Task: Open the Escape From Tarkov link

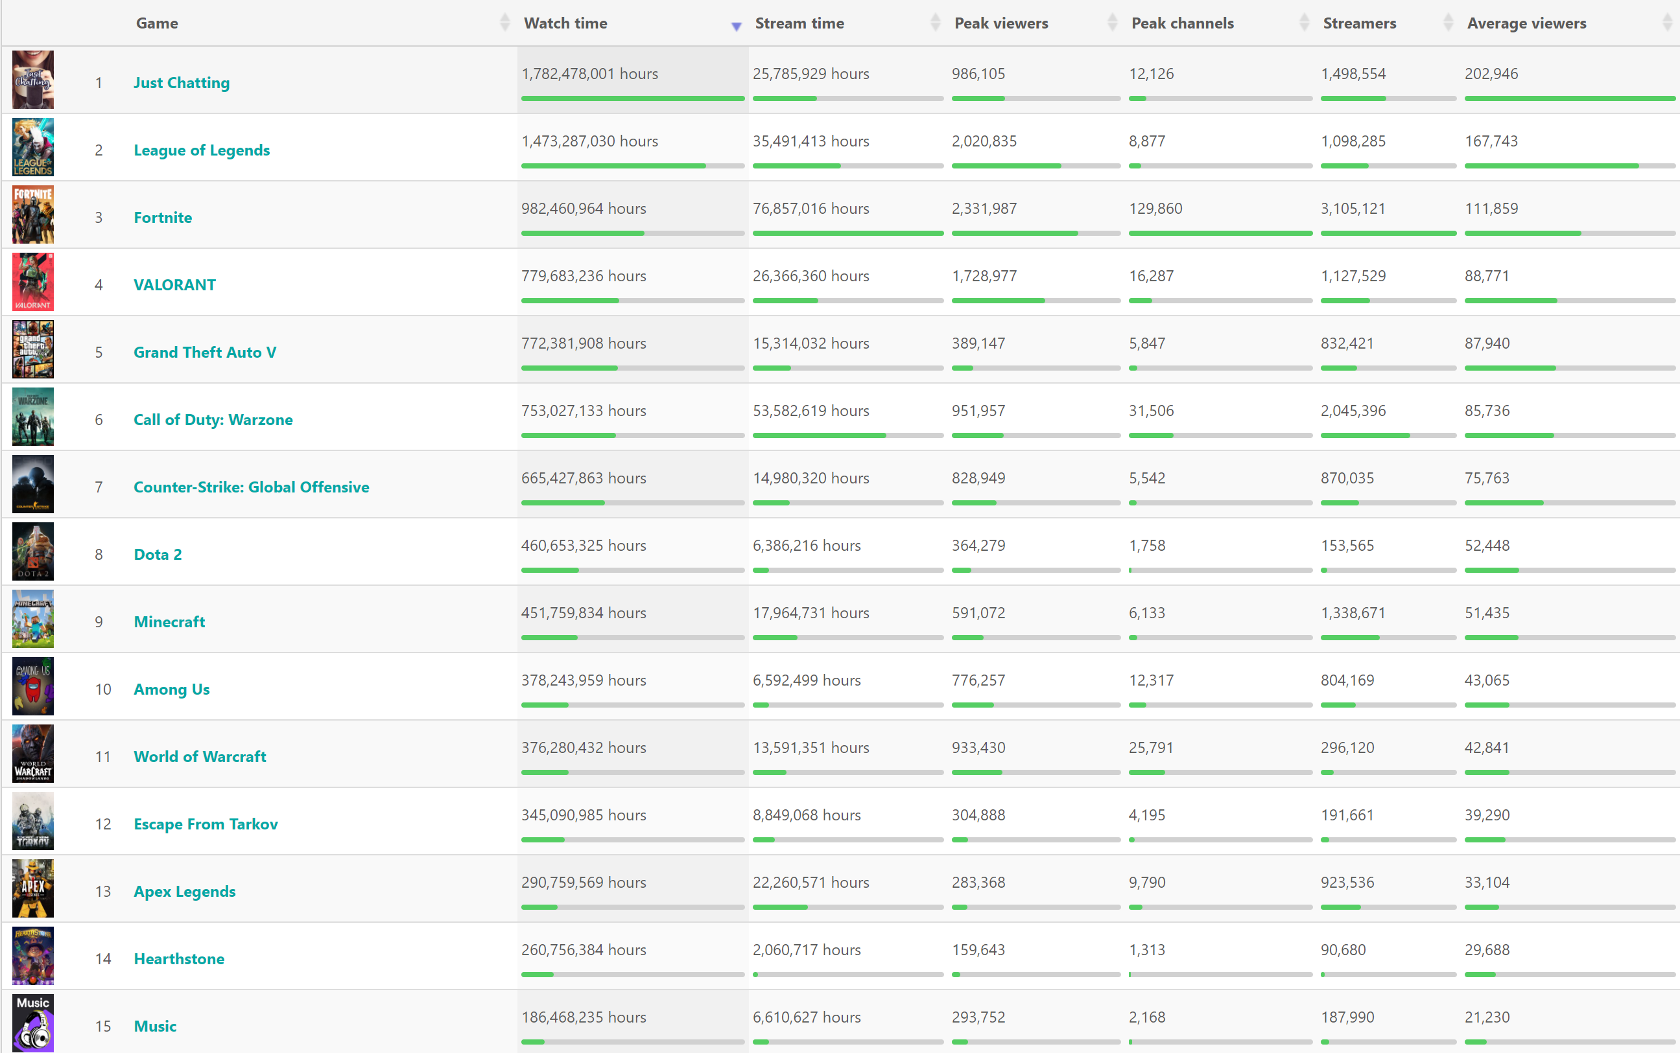Action: tap(206, 824)
